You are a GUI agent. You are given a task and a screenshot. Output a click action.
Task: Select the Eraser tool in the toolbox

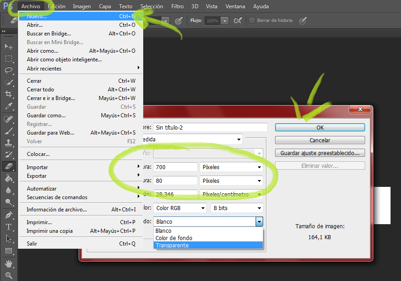[x=9, y=166]
